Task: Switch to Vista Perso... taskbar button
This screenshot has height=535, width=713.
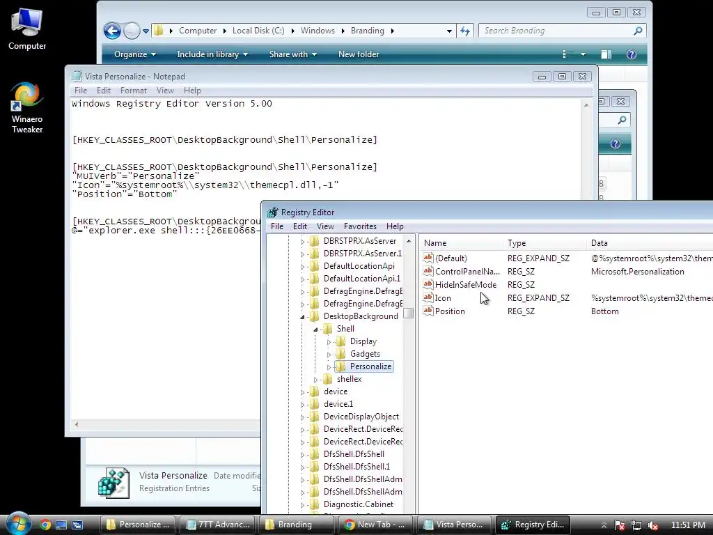Action: pyautogui.click(x=454, y=525)
